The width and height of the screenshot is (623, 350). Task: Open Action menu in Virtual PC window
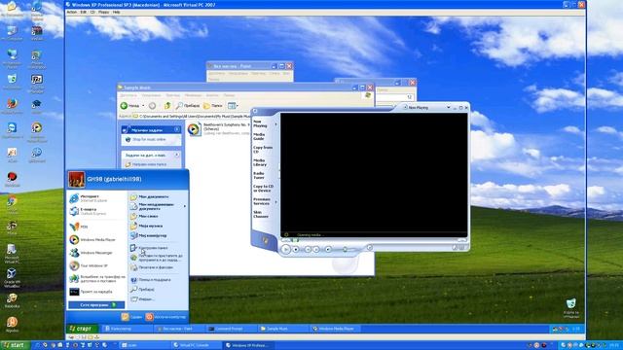click(71, 13)
